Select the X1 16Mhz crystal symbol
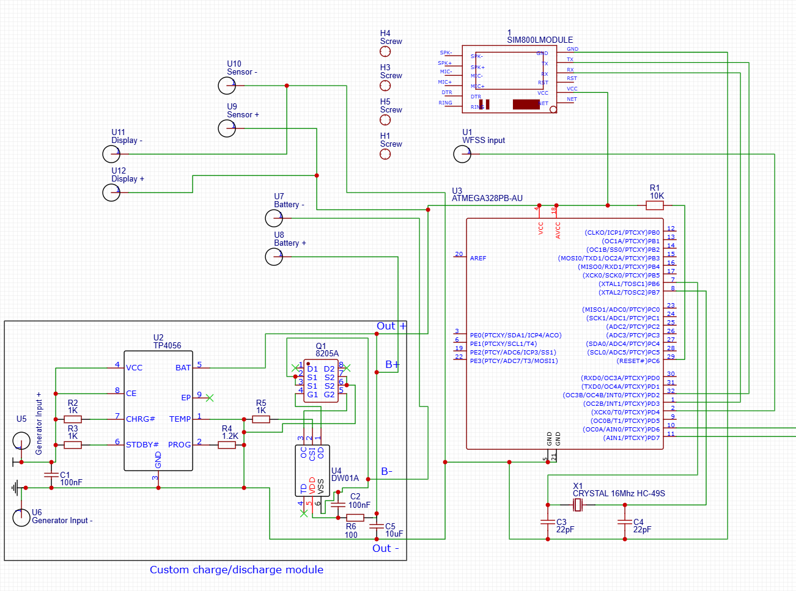796x591 pixels. [578, 505]
